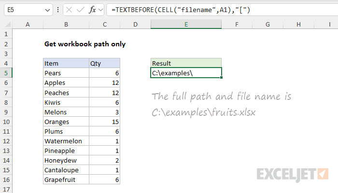Select row 1 header

6,34
